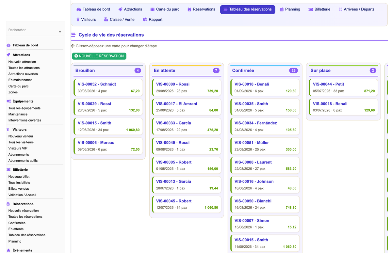Open Visiteurs VIP sidebar link
Screen dimensions: 392x253
[x=18, y=148]
